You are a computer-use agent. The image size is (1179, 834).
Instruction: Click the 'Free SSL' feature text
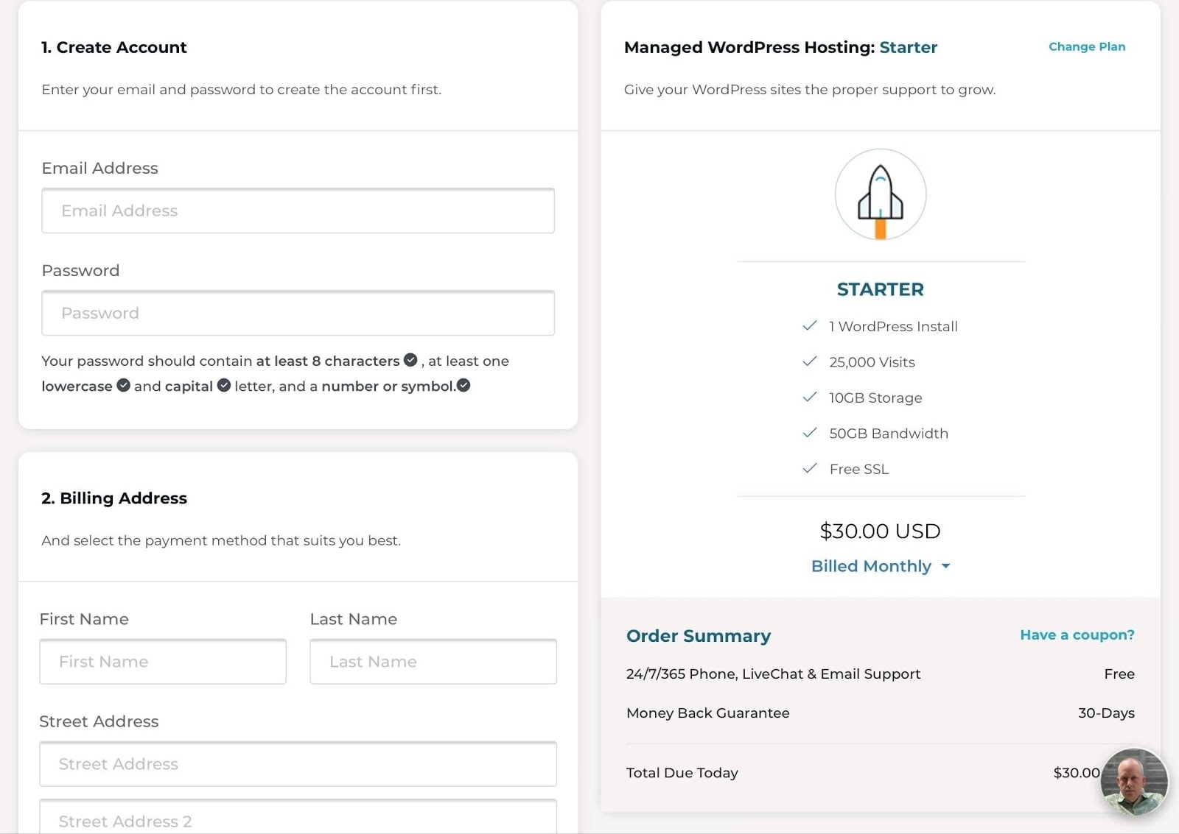(x=858, y=469)
